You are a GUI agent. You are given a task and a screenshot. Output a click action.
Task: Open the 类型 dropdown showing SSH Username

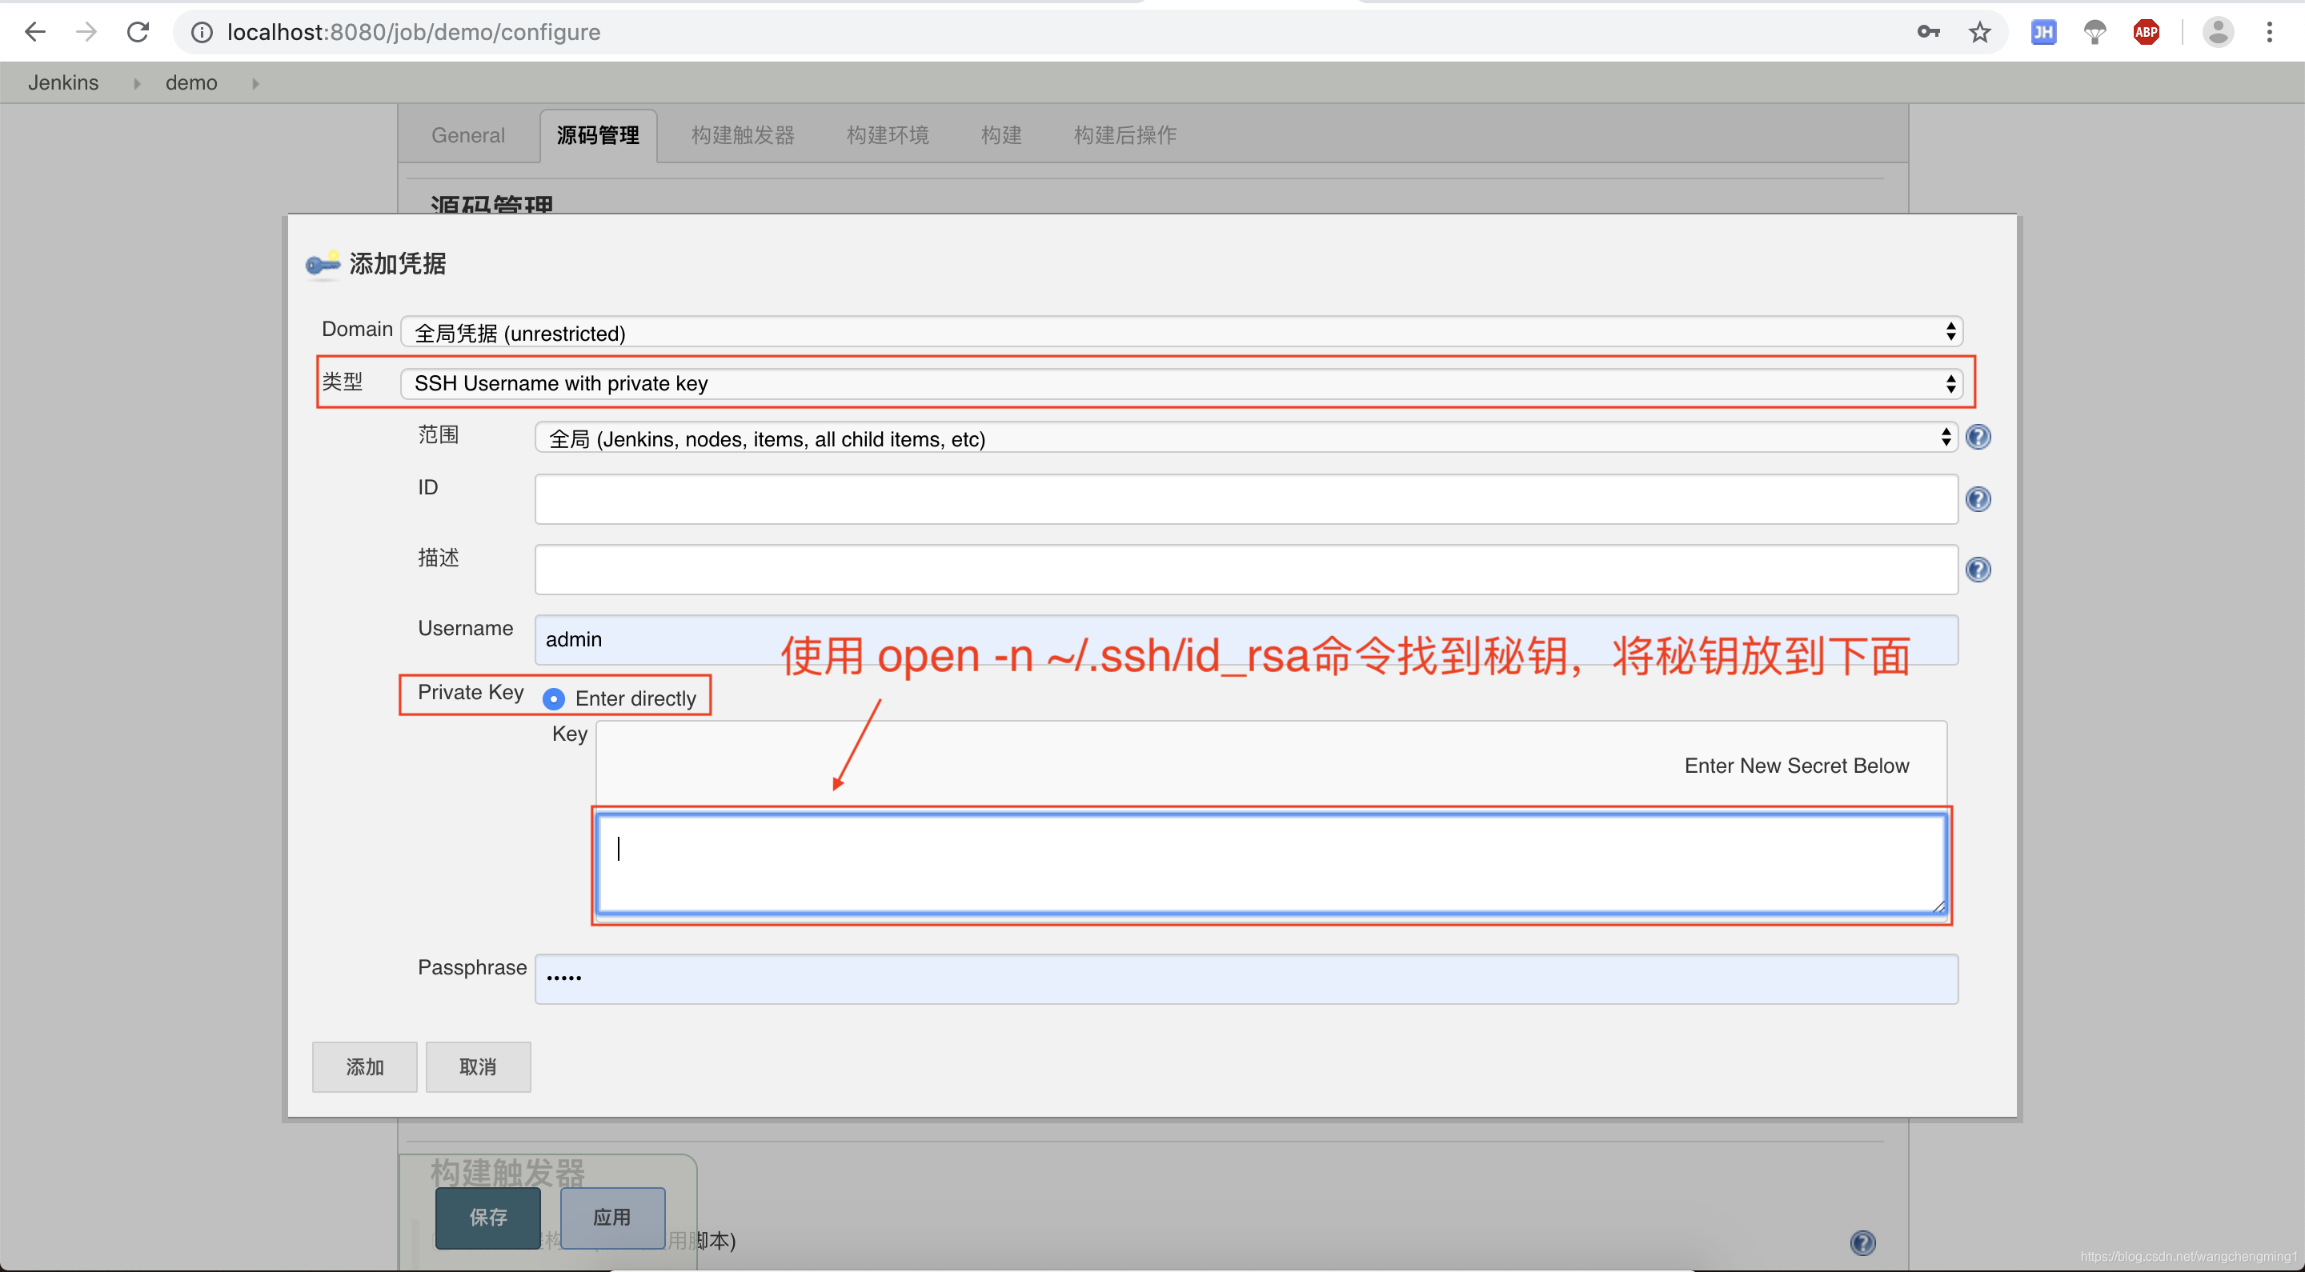[1181, 384]
